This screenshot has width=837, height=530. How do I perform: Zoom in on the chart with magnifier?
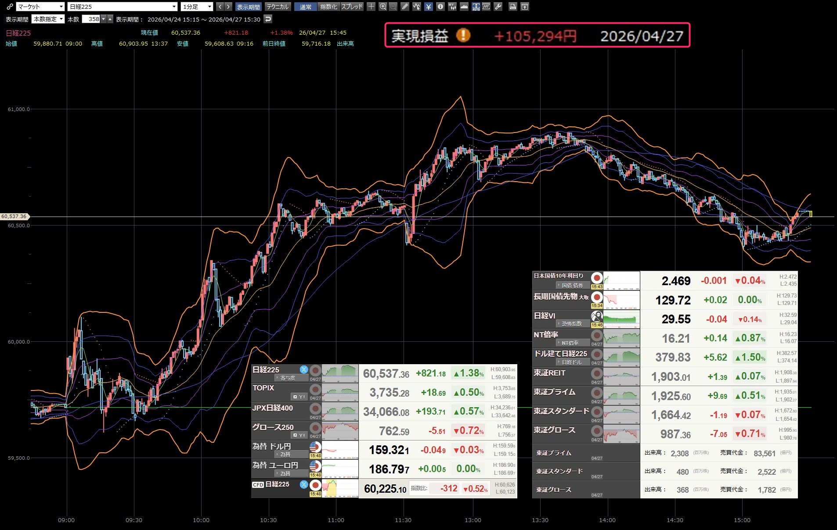pos(383,7)
